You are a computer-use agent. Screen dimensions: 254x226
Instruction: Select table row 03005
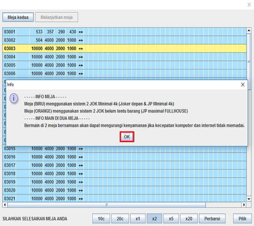[x=124, y=65]
